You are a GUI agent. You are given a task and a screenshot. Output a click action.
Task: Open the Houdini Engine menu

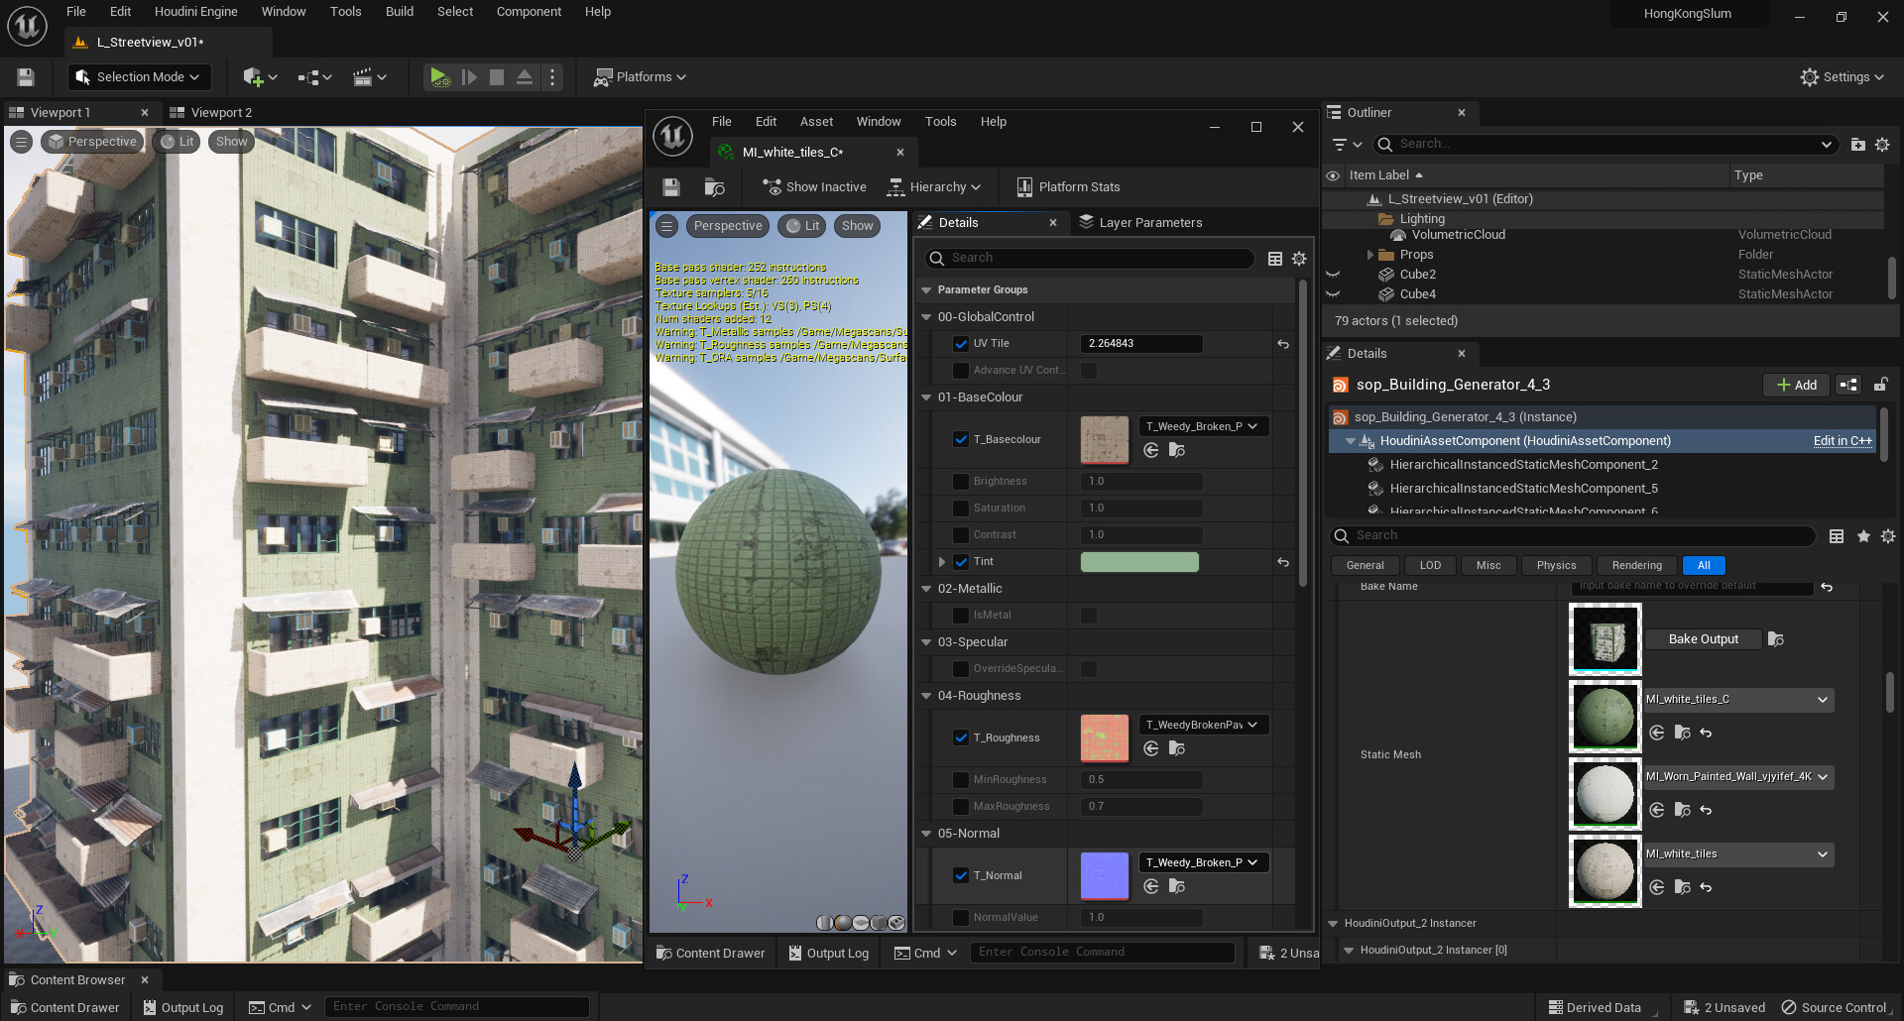click(195, 11)
